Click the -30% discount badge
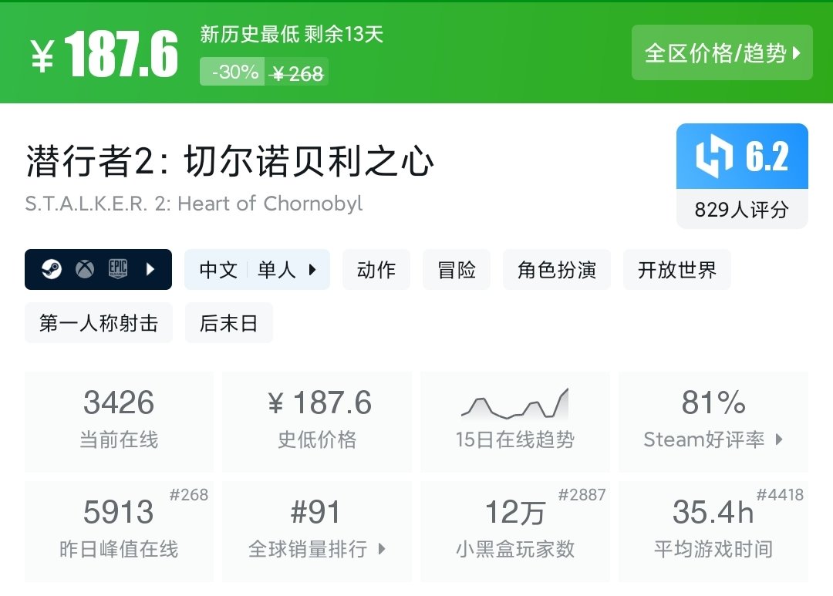 [232, 72]
